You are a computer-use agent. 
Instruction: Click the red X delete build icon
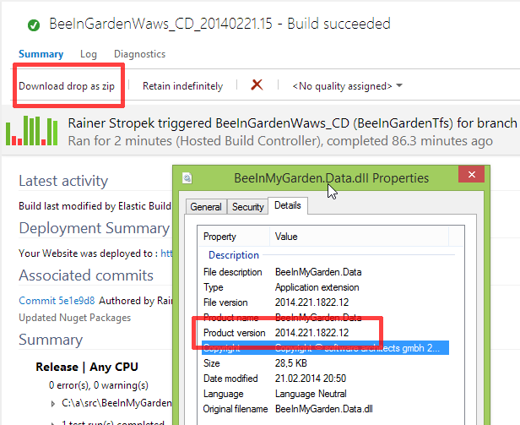pyautogui.click(x=257, y=85)
